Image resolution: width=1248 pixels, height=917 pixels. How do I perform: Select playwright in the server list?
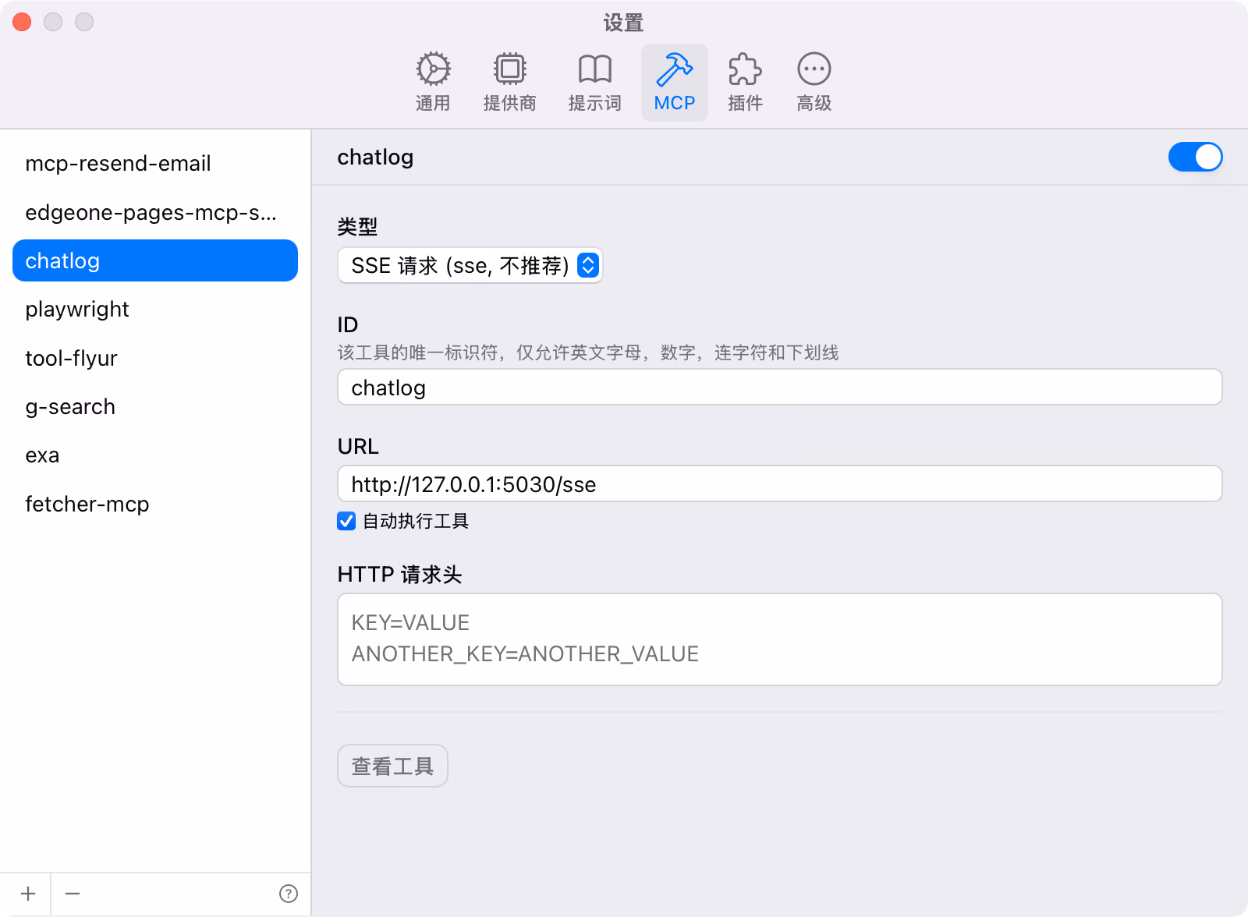(77, 310)
